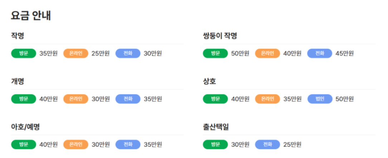
Task: Click the blue 전화 badge under 작명
Action: [128, 53]
